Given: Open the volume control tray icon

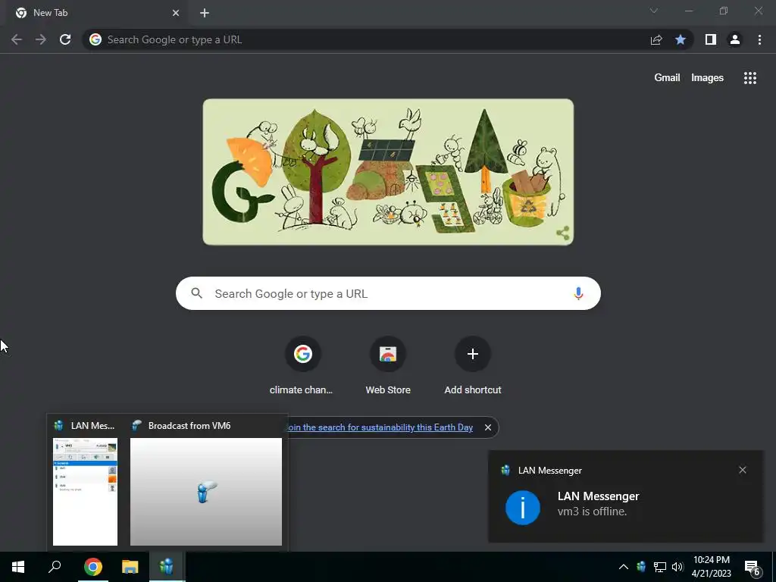Looking at the screenshot, I should click(x=677, y=567).
